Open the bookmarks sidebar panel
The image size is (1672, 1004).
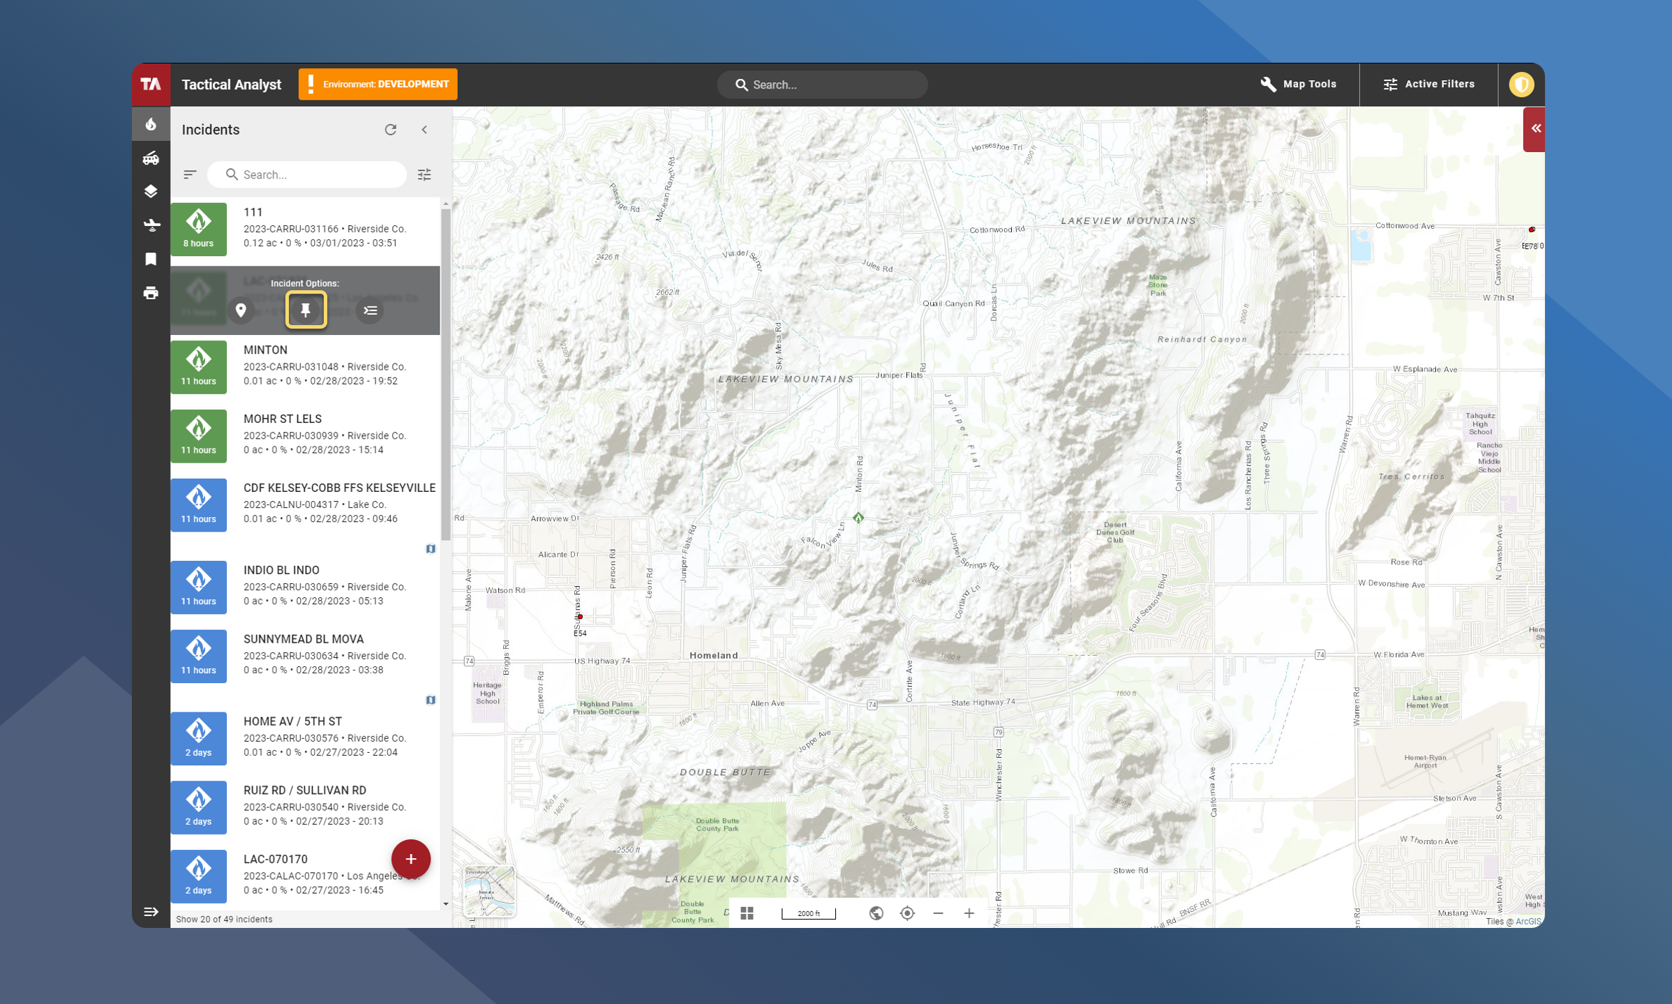[x=151, y=259]
